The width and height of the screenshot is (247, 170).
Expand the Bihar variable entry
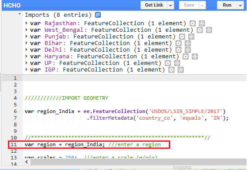(x=27, y=43)
